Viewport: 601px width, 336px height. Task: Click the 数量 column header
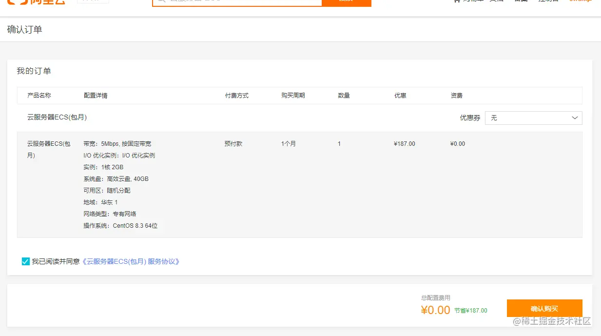click(x=344, y=96)
